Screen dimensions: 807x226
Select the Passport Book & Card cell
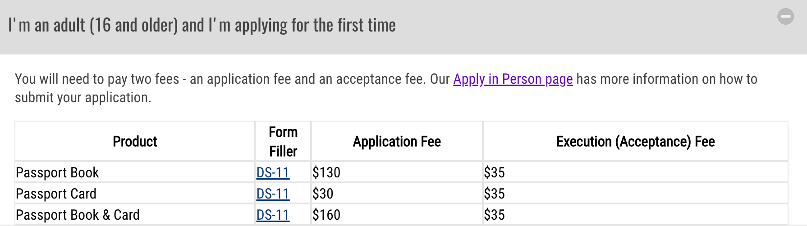point(78,215)
